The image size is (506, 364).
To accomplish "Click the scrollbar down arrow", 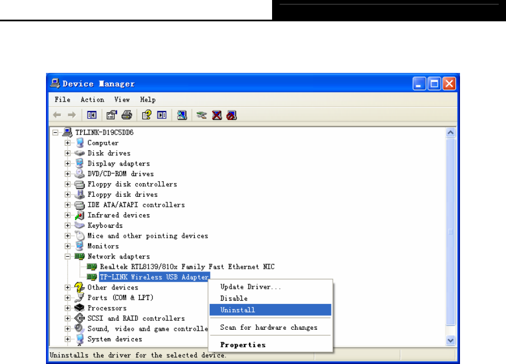I will 450,340.
